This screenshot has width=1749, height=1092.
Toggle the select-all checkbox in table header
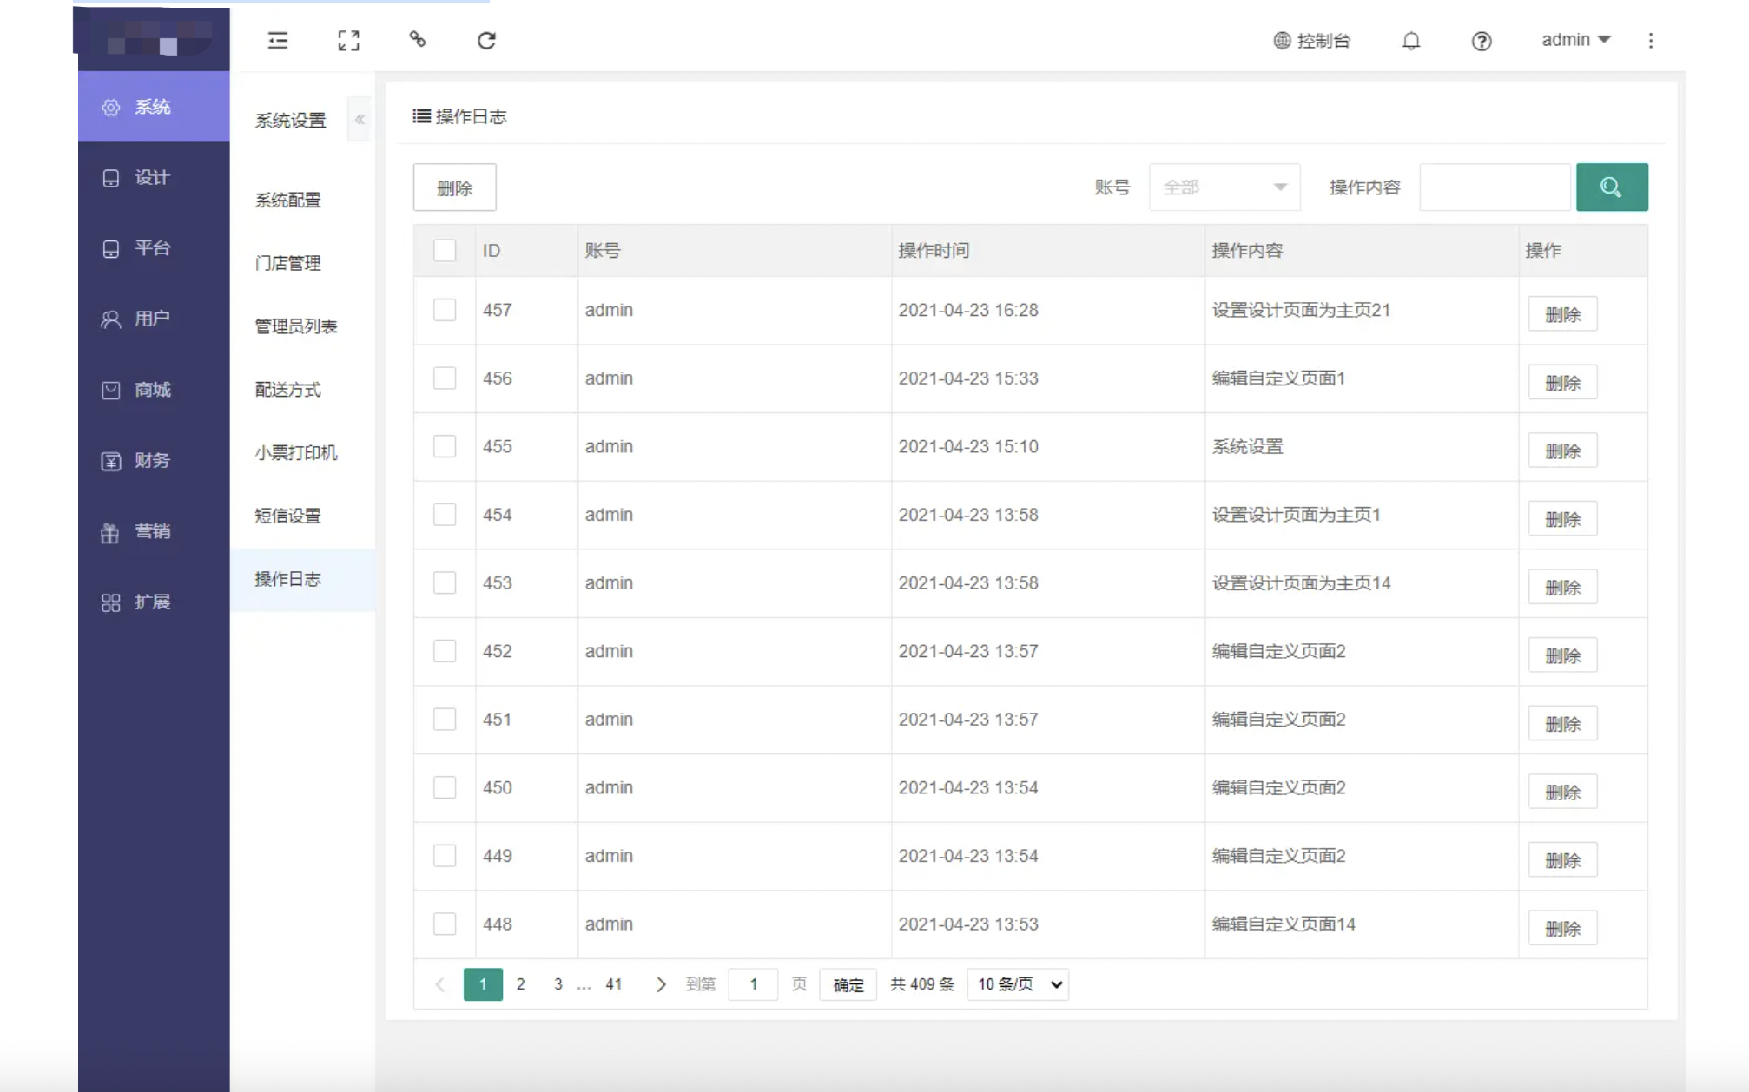point(445,251)
